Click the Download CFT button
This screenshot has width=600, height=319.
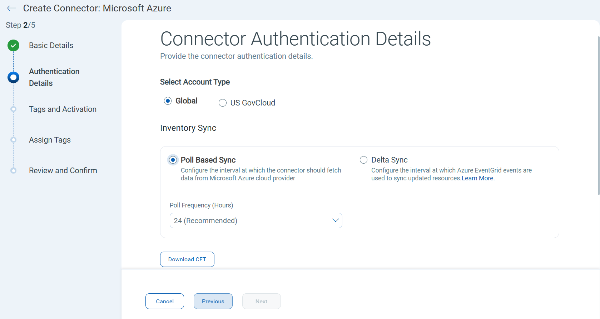click(187, 259)
